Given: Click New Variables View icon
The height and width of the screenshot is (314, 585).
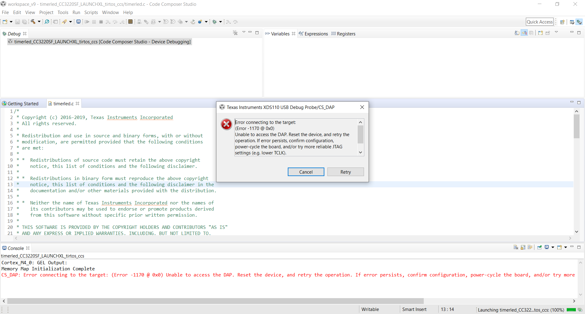Looking at the screenshot, I should (540, 33).
